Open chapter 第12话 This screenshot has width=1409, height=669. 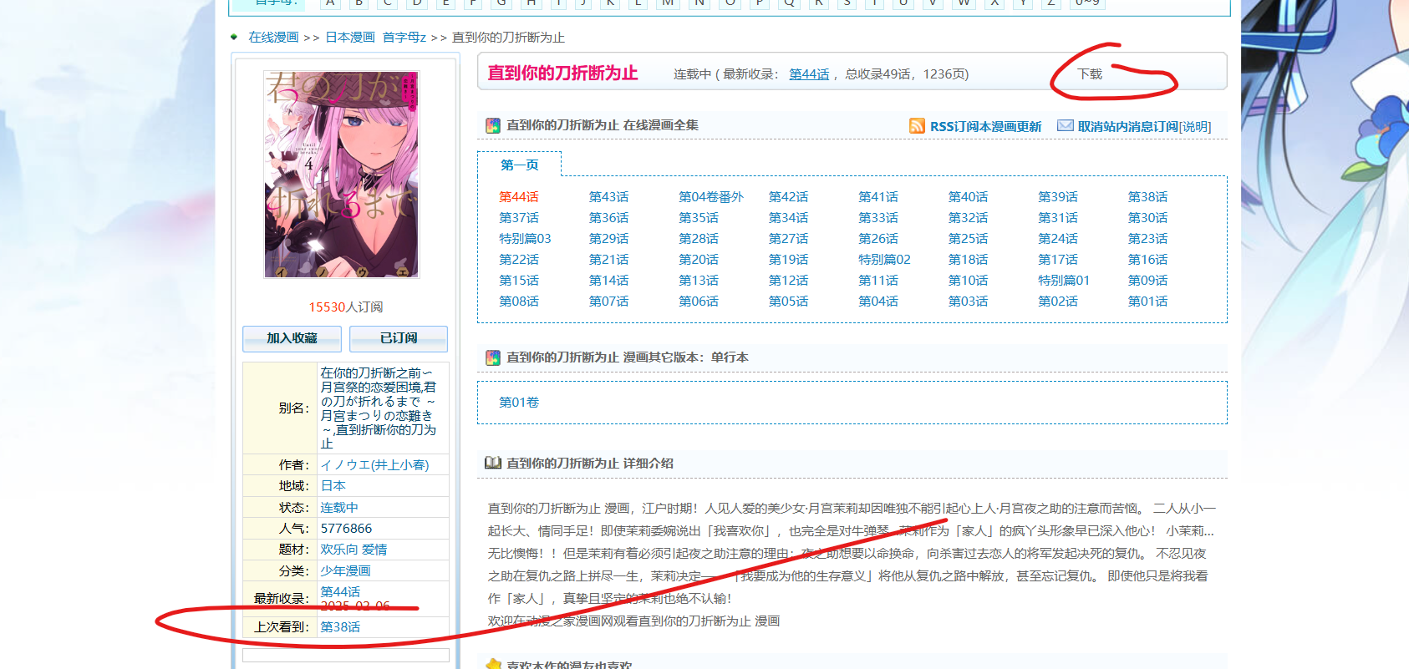click(x=788, y=281)
